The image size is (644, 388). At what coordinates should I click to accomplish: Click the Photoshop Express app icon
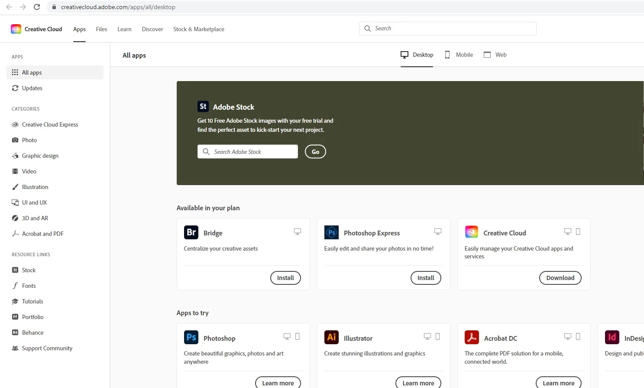(x=331, y=232)
